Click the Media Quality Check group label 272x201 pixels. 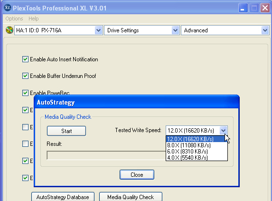coord(68,117)
